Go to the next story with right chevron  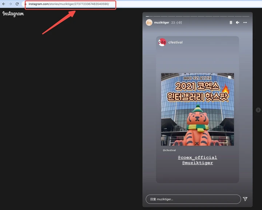[258, 110]
